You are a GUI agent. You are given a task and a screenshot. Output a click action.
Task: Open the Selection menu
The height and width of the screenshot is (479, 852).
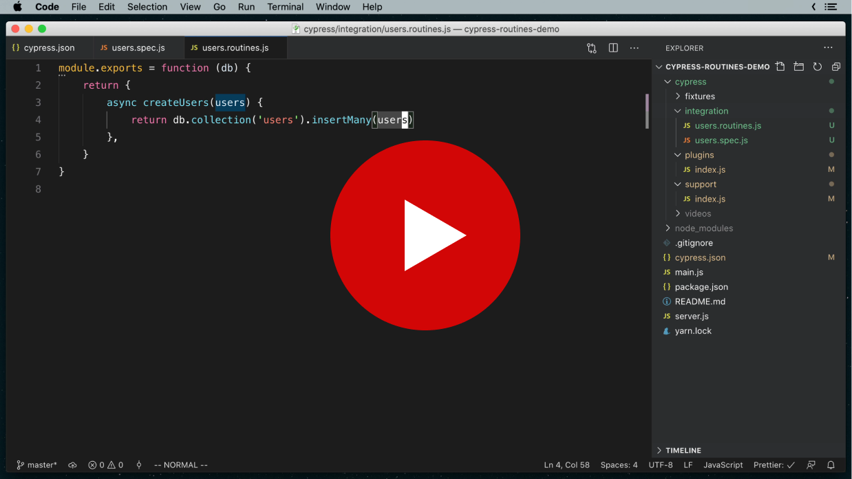147,7
